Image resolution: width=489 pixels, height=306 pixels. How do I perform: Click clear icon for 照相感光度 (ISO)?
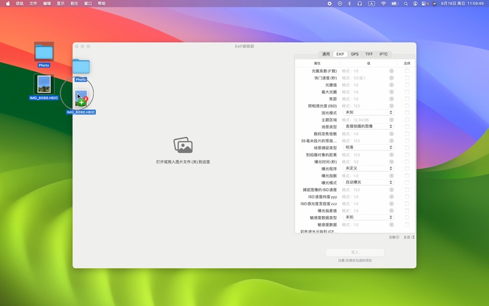pyautogui.click(x=392, y=106)
